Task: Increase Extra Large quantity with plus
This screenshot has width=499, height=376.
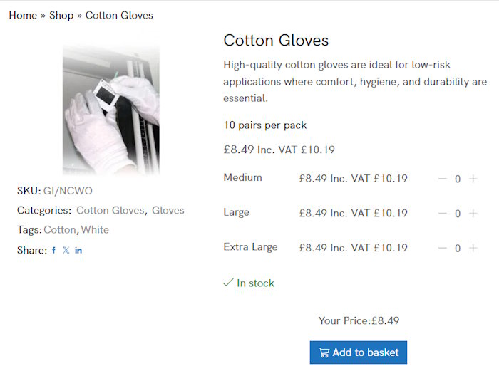Action: pyautogui.click(x=473, y=249)
